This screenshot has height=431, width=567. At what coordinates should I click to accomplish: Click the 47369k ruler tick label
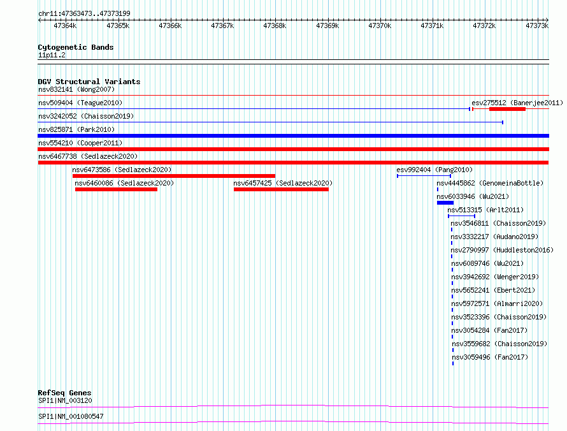(x=327, y=26)
